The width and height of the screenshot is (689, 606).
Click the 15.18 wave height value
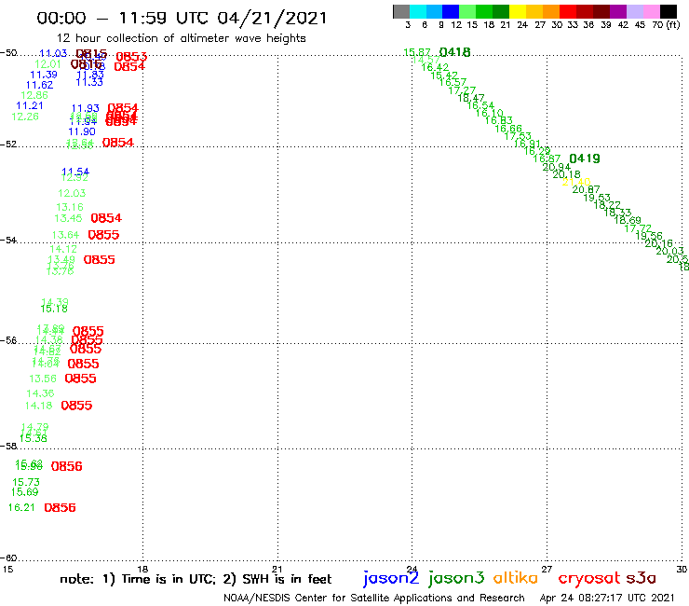(54, 309)
